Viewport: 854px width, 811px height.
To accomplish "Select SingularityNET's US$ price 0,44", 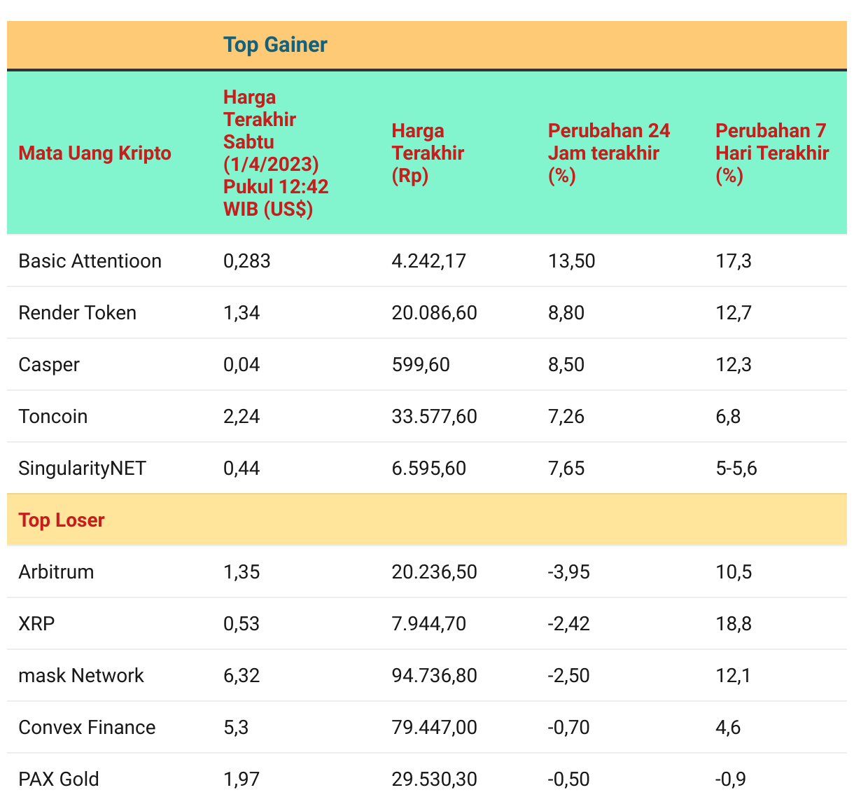I will point(241,469).
